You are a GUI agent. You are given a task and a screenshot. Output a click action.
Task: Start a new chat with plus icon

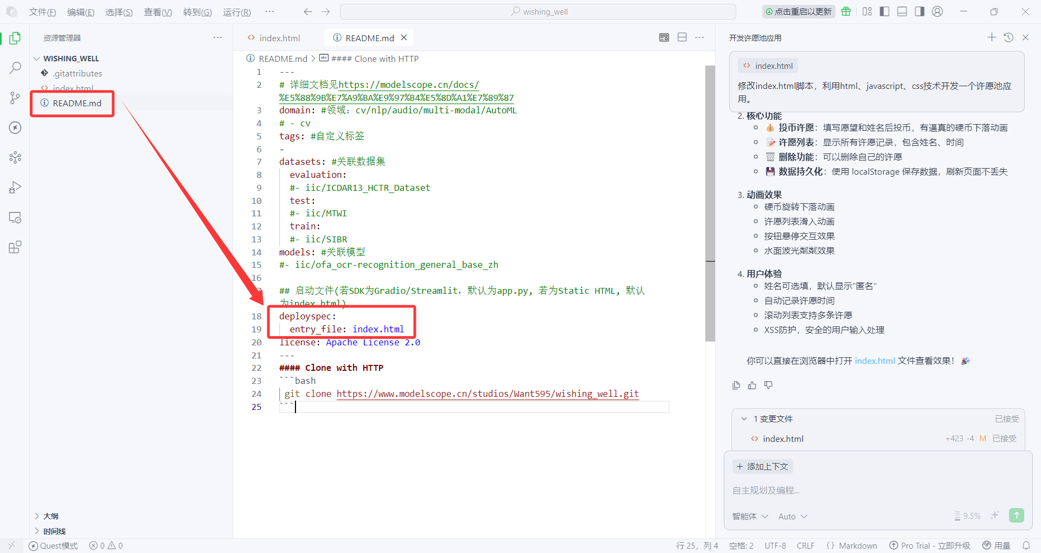(992, 37)
